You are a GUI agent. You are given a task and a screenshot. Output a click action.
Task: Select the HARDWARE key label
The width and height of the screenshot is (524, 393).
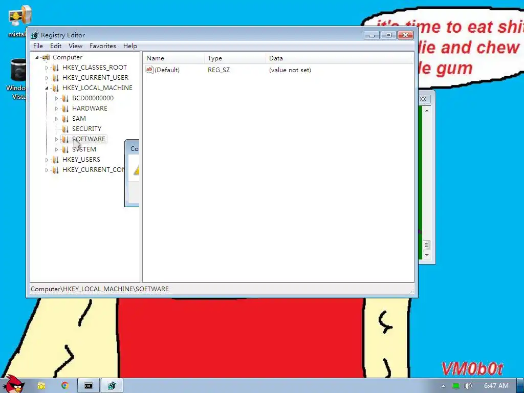pos(90,108)
